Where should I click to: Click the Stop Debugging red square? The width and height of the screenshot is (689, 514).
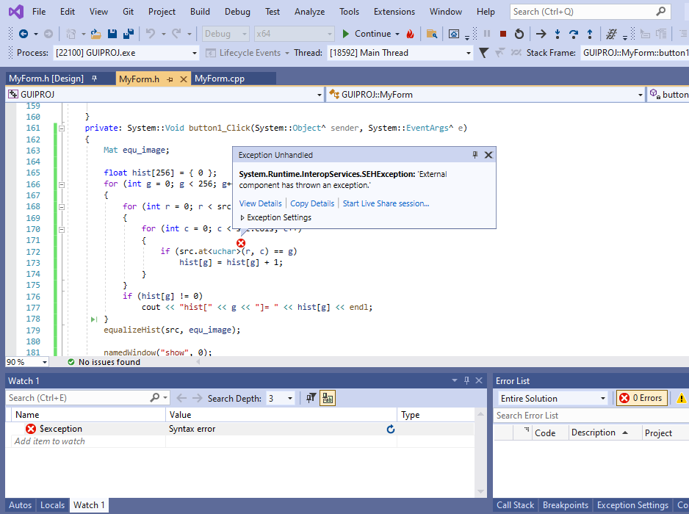pyautogui.click(x=503, y=34)
